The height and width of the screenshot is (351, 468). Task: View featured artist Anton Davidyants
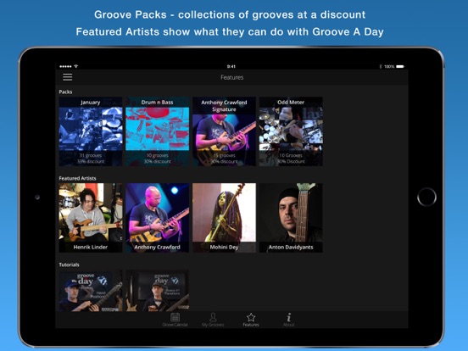[291, 218]
